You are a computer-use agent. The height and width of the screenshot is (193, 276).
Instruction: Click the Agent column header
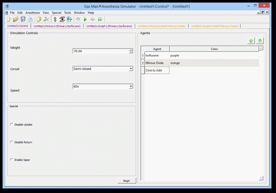click(157, 49)
